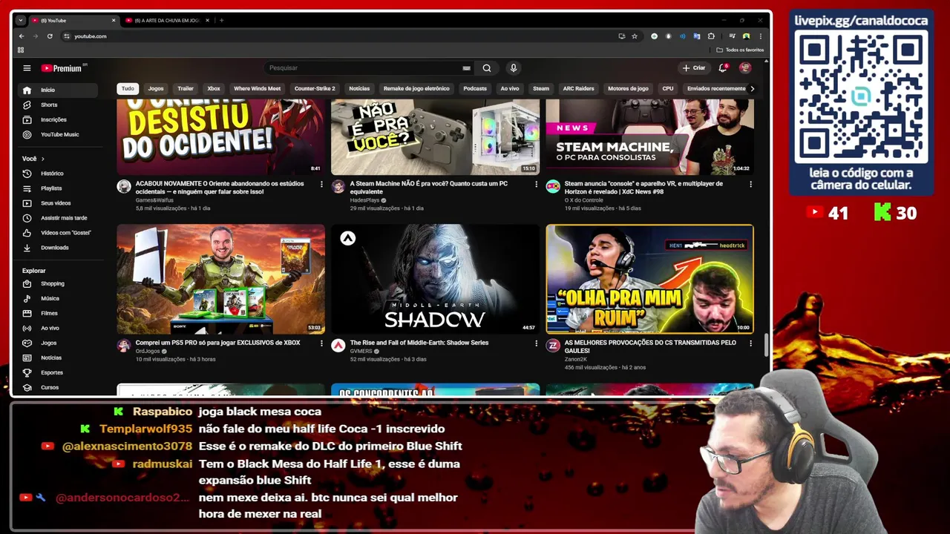Open Jogos in the sidebar
The width and height of the screenshot is (950, 534).
59,343
